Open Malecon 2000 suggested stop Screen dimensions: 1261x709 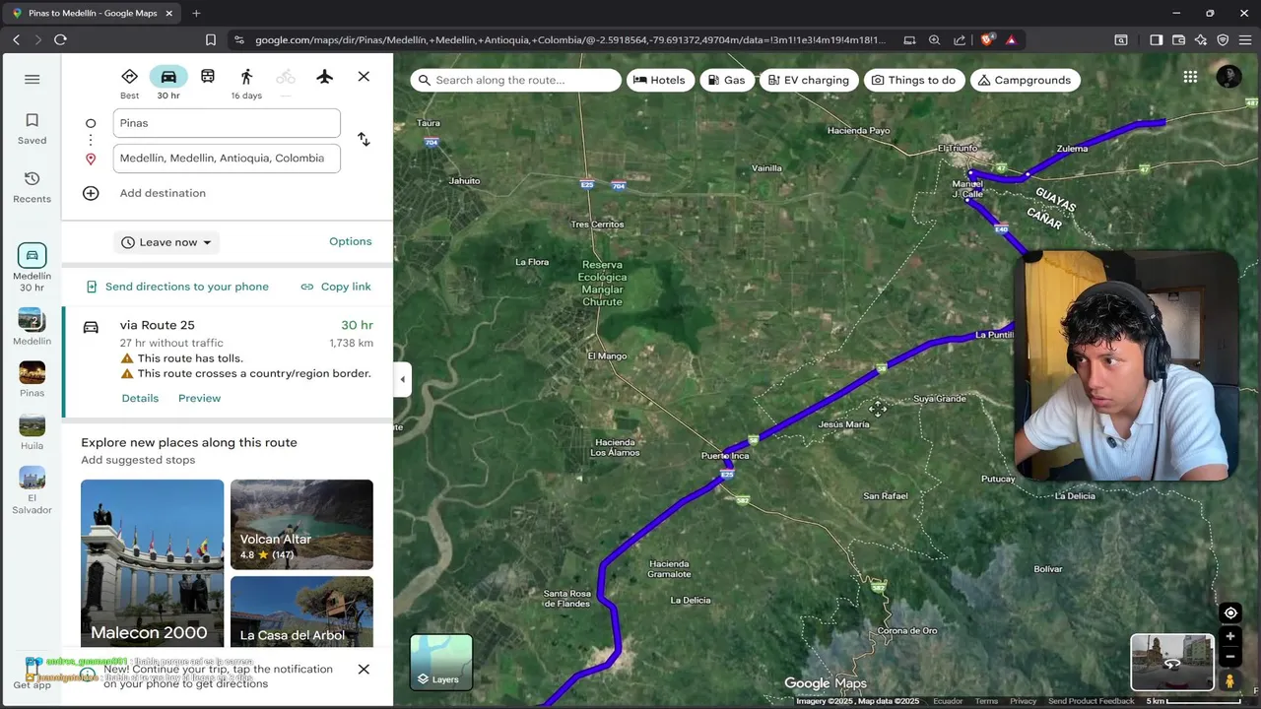[153, 562]
